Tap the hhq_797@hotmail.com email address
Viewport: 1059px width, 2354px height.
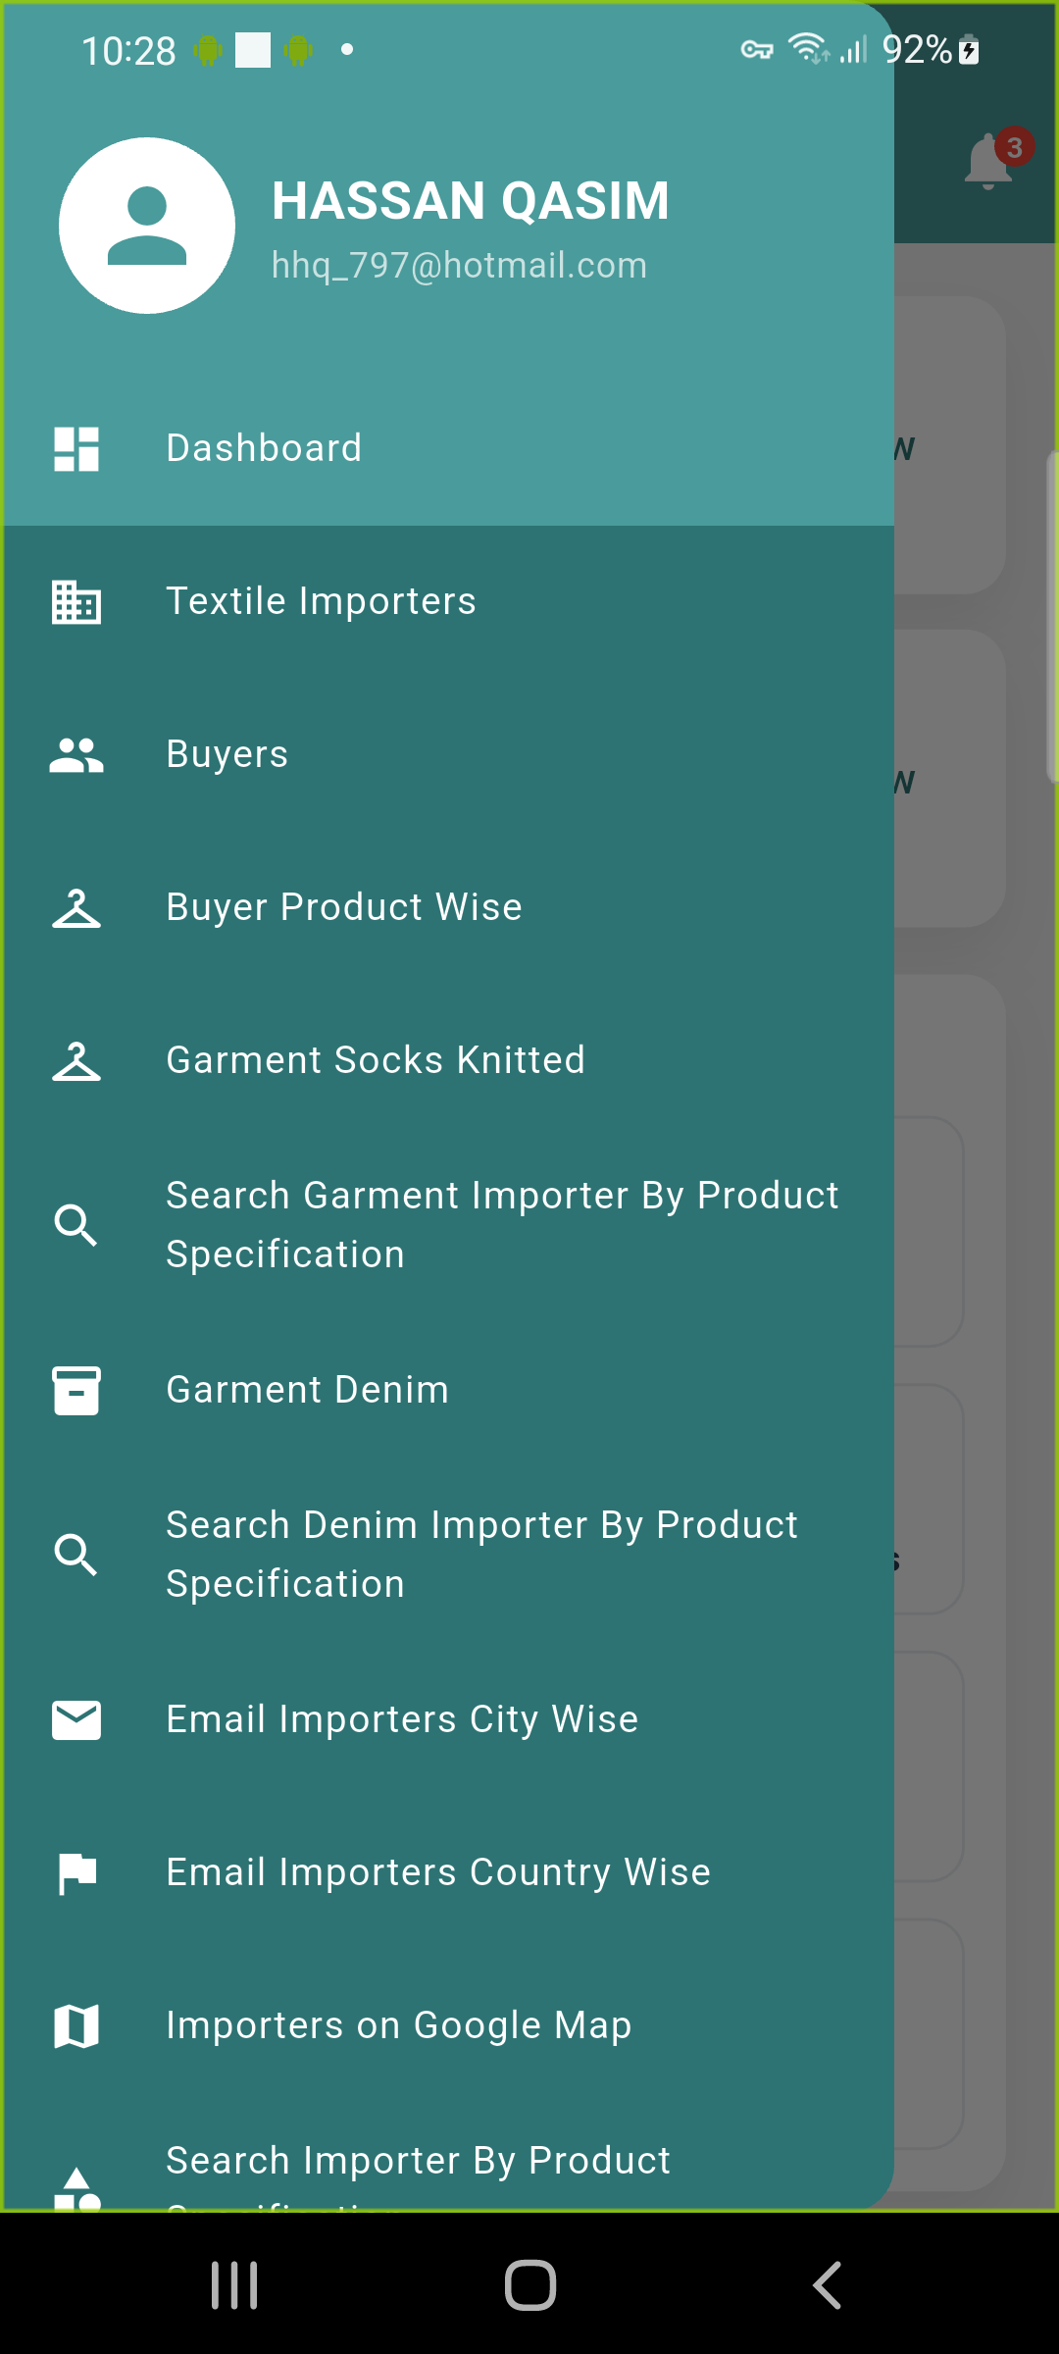coord(459,266)
